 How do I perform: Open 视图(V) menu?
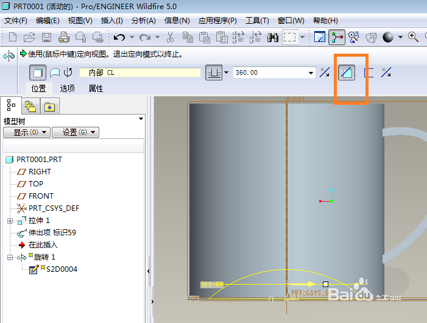[80, 21]
